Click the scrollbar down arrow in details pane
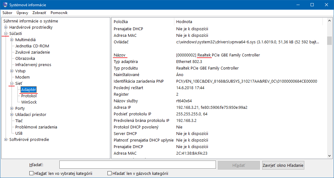 click(x=330, y=156)
